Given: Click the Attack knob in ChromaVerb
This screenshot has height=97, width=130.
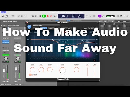Looking at the screenshot, I should click(x=32, y=70).
